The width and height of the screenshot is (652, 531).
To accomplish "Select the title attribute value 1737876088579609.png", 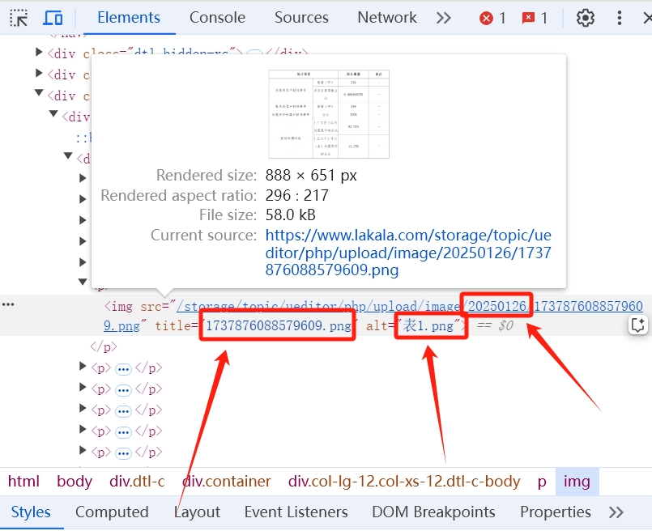I will coord(279,325).
